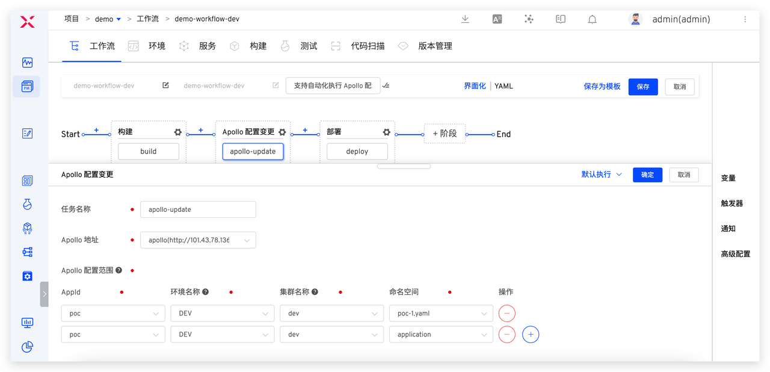Open settings gear for 构建 stage
The image size is (770, 372).
click(177, 132)
